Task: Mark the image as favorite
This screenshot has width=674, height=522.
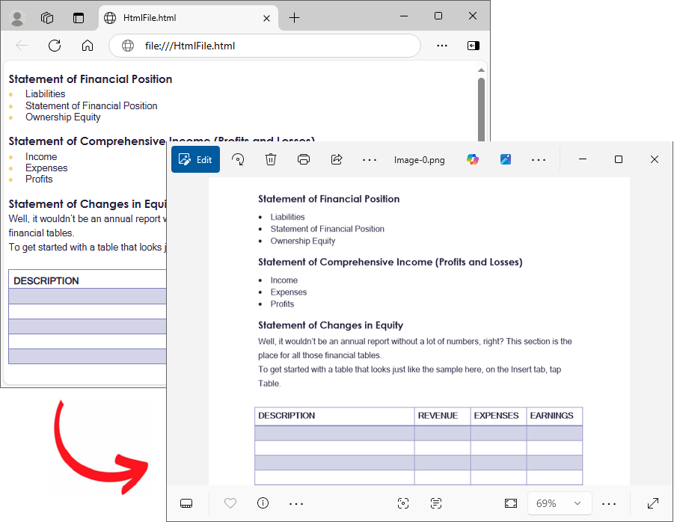Action: [230, 503]
